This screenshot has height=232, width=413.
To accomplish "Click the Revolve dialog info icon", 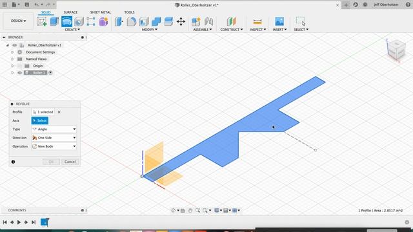I will pos(13,162).
